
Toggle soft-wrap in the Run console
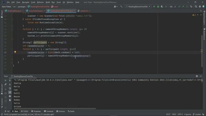point(10,88)
